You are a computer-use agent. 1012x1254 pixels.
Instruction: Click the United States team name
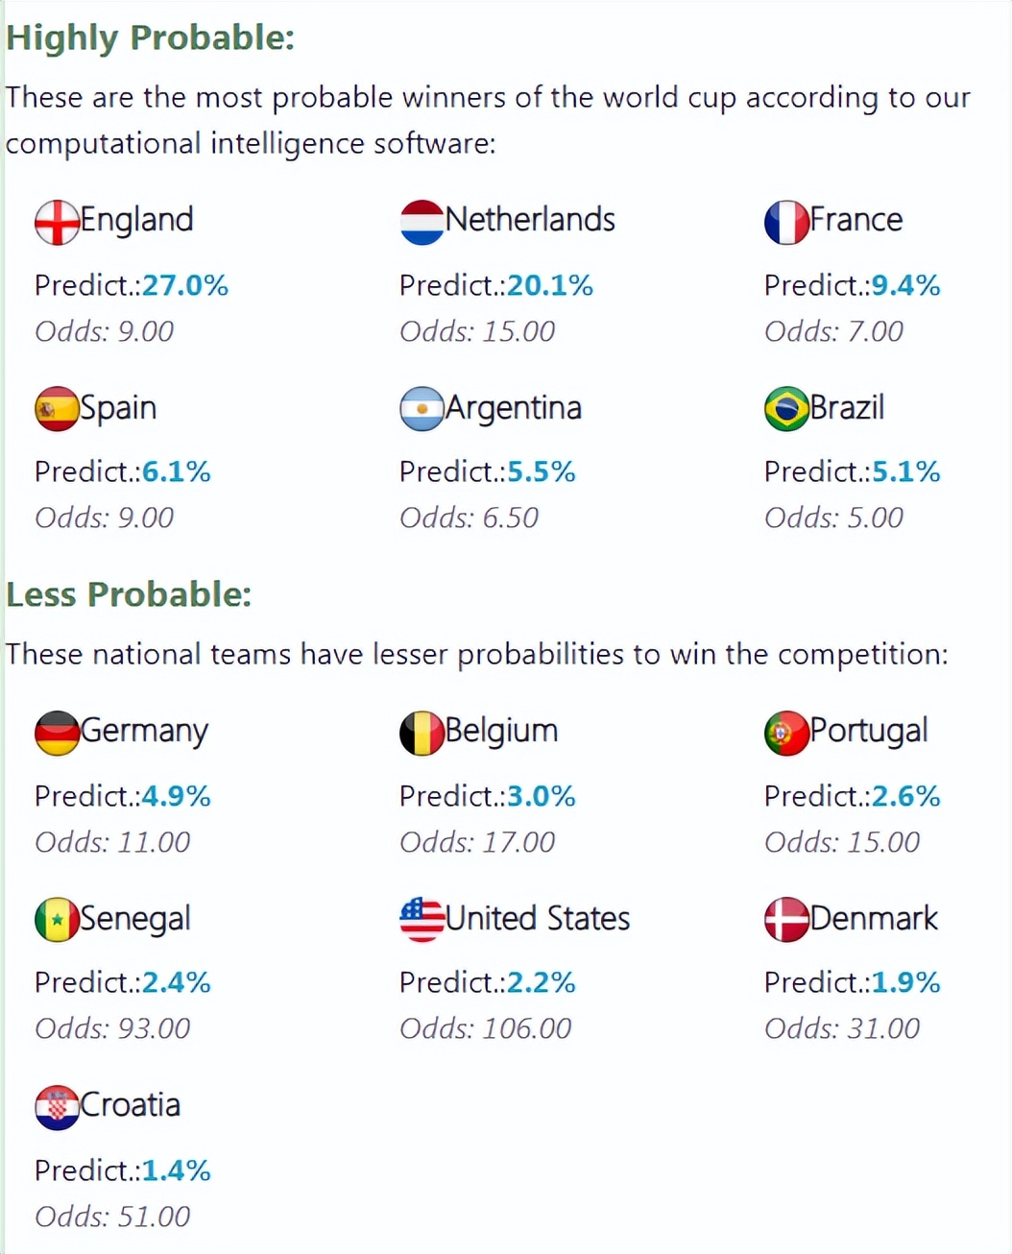click(538, 919)
